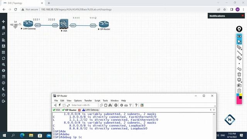Open the Transfer menu in terminal window
Viewport: 247px width, 139px height.
pyautogui.click(x=88, y=100)
